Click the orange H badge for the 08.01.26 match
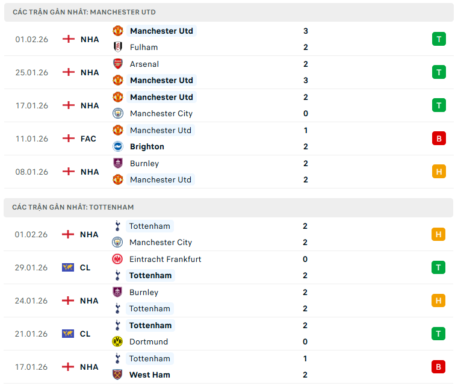Viewport: 455px width, 386px height. coord(439,172)
